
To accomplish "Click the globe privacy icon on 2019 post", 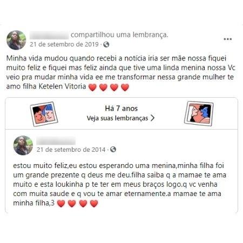I will (x=106, y=44).
